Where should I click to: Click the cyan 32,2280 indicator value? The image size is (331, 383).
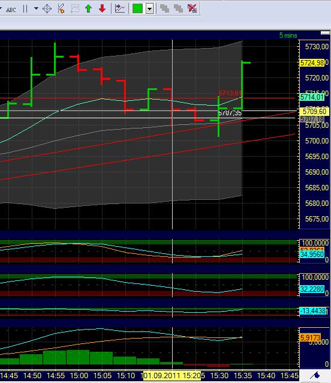coord(312,289)
